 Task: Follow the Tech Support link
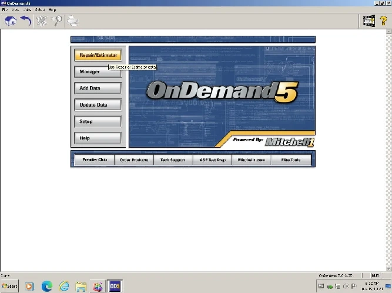click(x=173, y=160)
